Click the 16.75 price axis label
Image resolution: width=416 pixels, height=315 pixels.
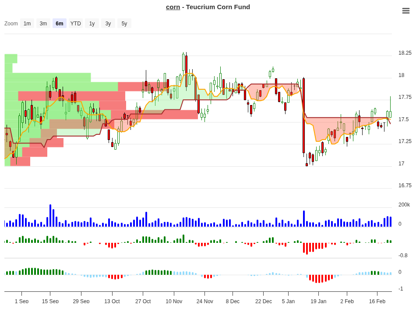pyautogui.click(x=405, y=185)
